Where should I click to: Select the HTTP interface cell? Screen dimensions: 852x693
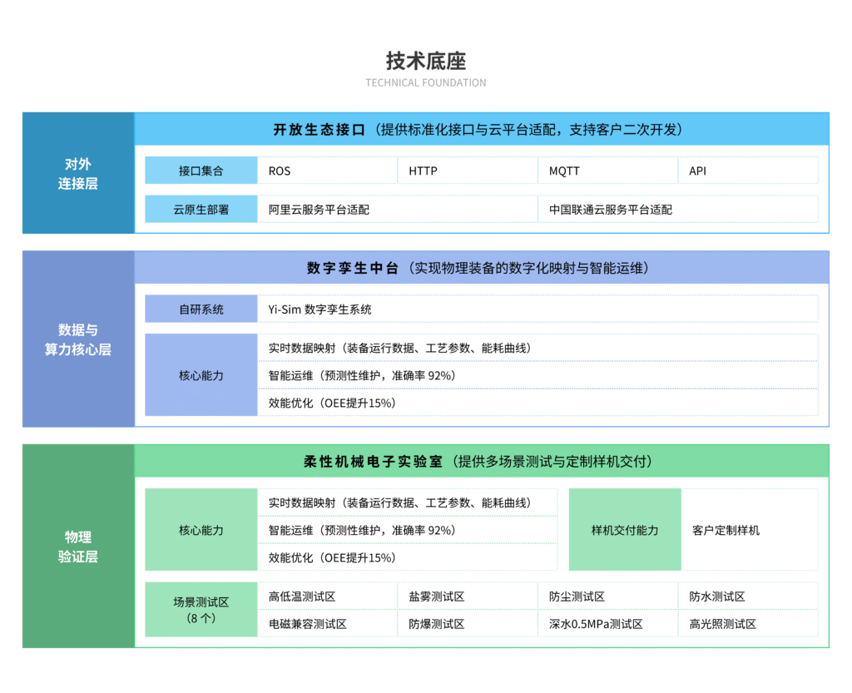(467, 171)
